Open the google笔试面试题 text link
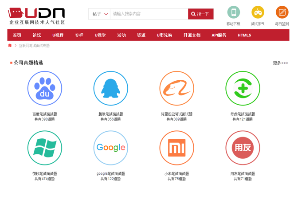 [110, 173]
